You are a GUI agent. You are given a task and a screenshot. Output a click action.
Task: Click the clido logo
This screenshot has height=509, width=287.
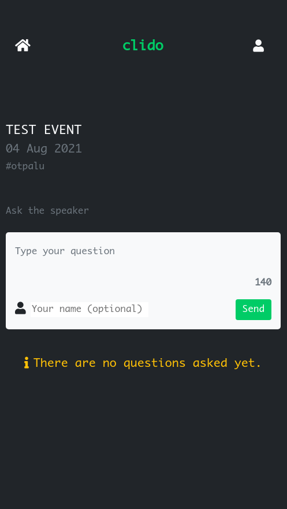(x=143, y=46)
